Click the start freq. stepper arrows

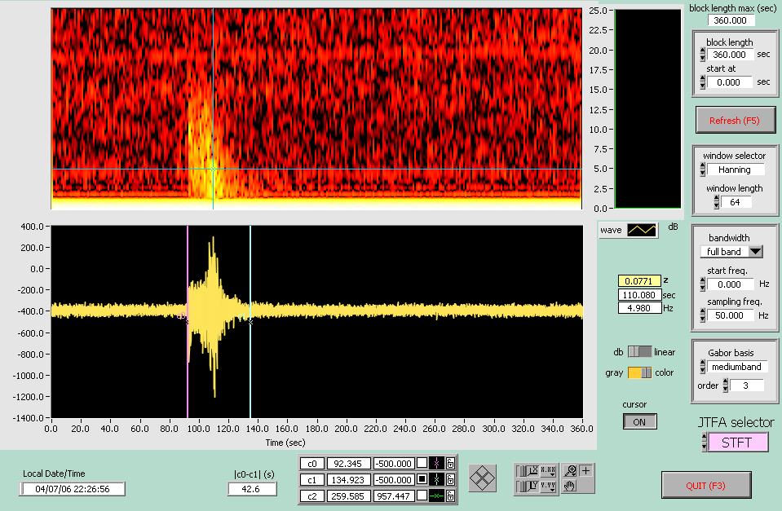[x=703, y=284]
